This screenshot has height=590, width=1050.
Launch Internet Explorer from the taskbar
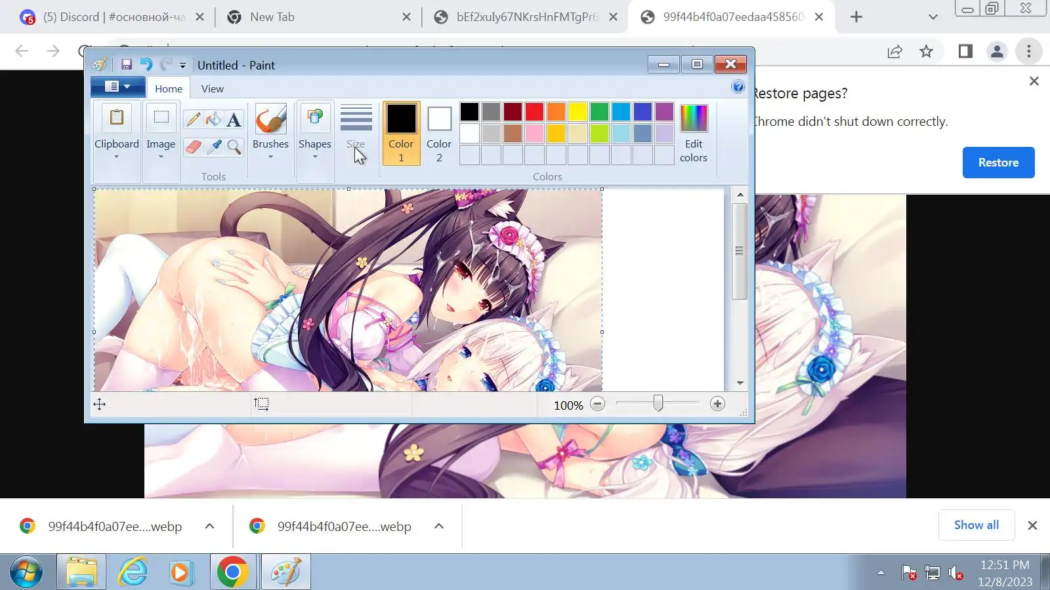133,572
